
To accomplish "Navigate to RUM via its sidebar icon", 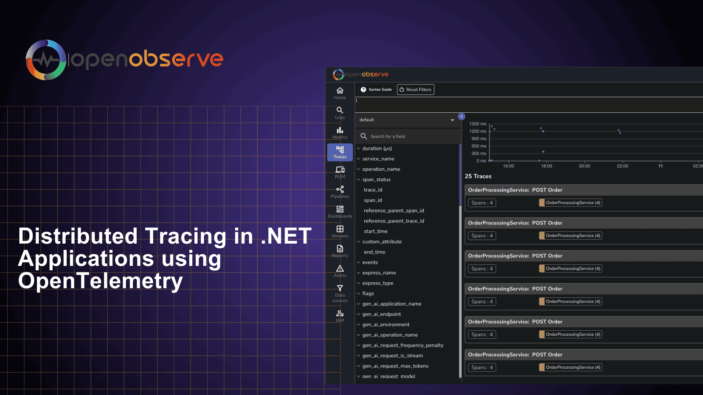I will pos(339,172).
